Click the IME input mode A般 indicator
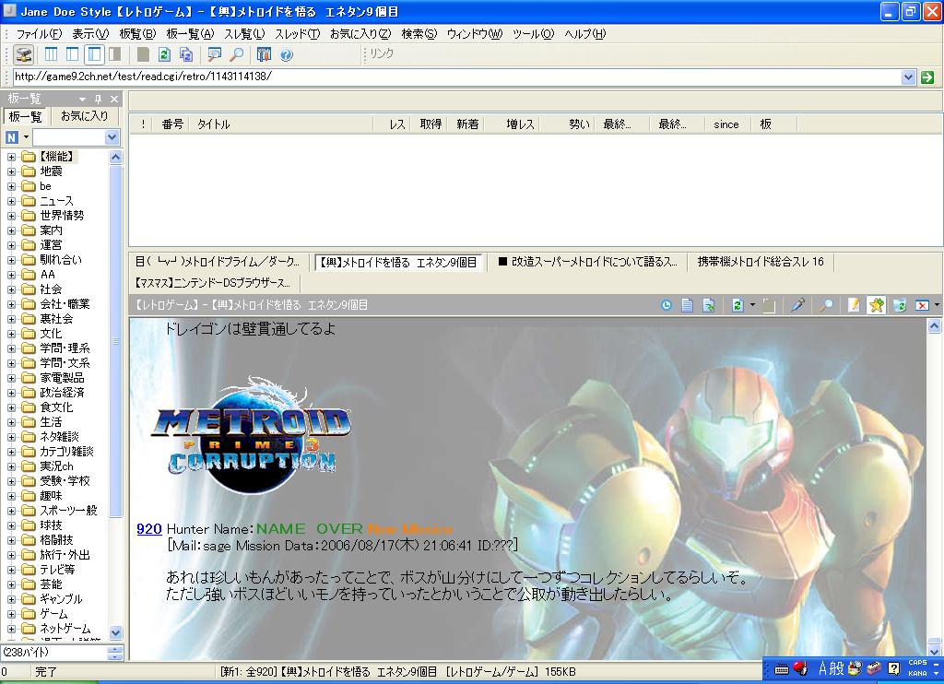Screen dimensions: 944x684 (x=831, y=667)
